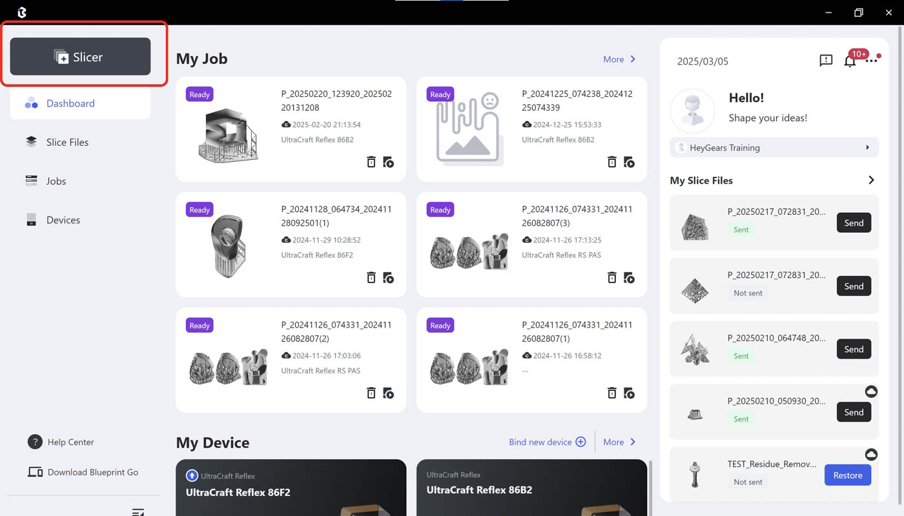904x516 pixels.
Task: Expand the HeyGears Training dropdown
Action: pyautogui.click(x=867, y=148)
